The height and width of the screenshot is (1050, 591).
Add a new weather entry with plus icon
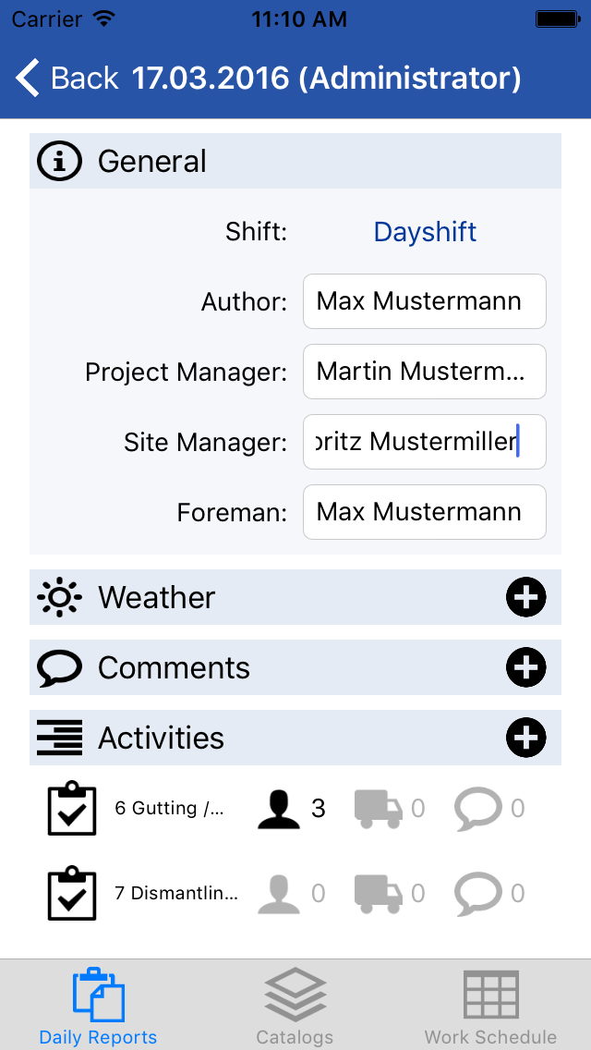coord(525,597)
